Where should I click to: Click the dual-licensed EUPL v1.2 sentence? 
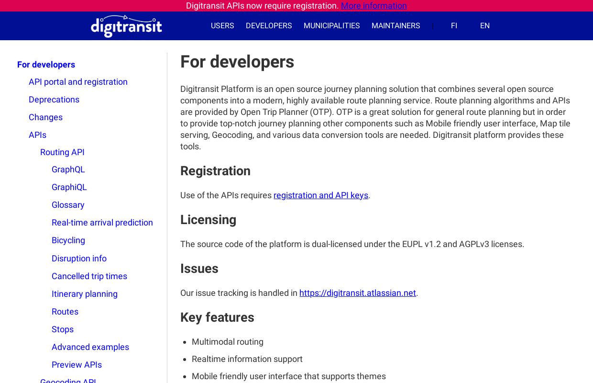pyautogui.click(x=352, y=244)
